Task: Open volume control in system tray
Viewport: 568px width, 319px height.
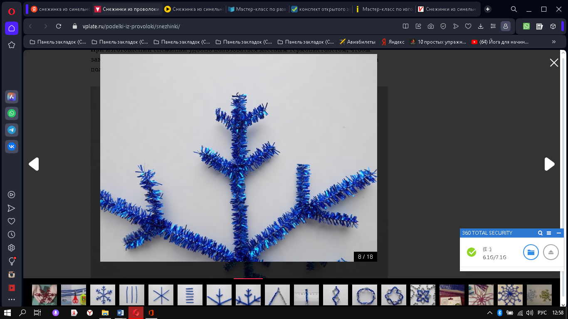Action: [x=529, y=312]
